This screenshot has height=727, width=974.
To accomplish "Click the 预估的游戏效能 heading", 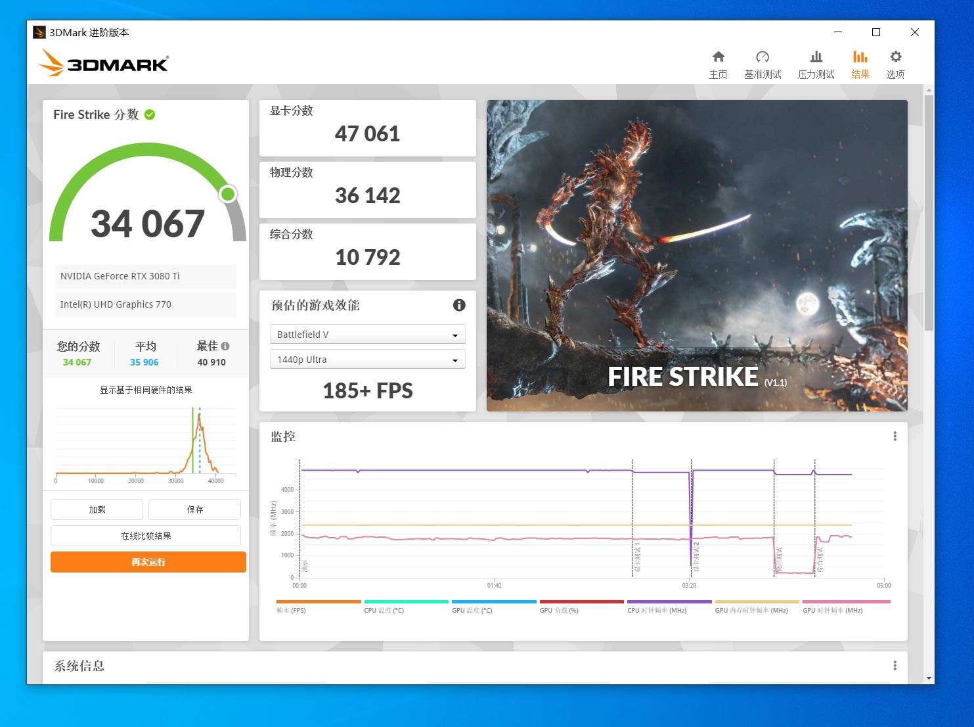I will 315,305.
